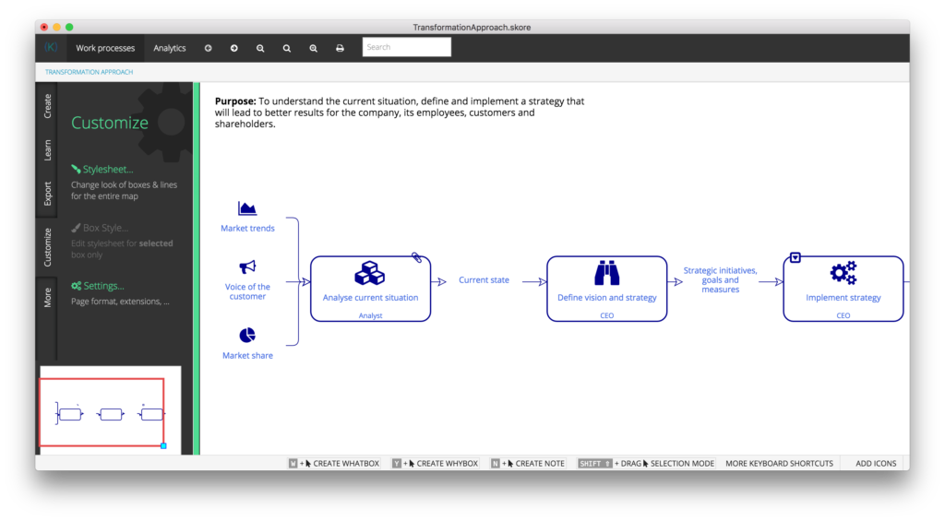
Task: Click CEO role under Implement strategy
Action: pos(843,315)
